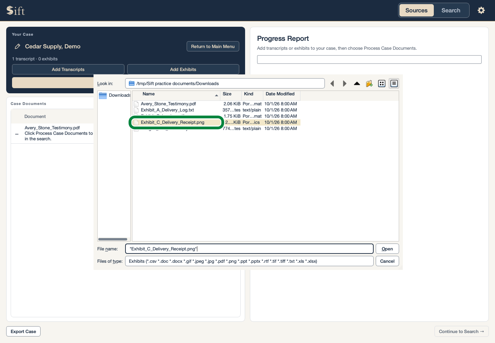Image resolution: width=495 pixels, height=343 pixels.
Task: Click the Document column header
Action: [35, 117]
